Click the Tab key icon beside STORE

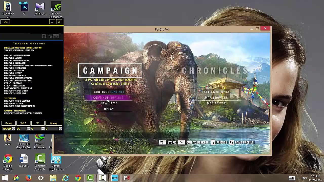tap(162, 143)
